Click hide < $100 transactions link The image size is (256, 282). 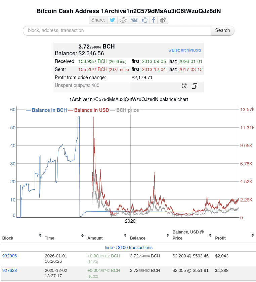128,247
